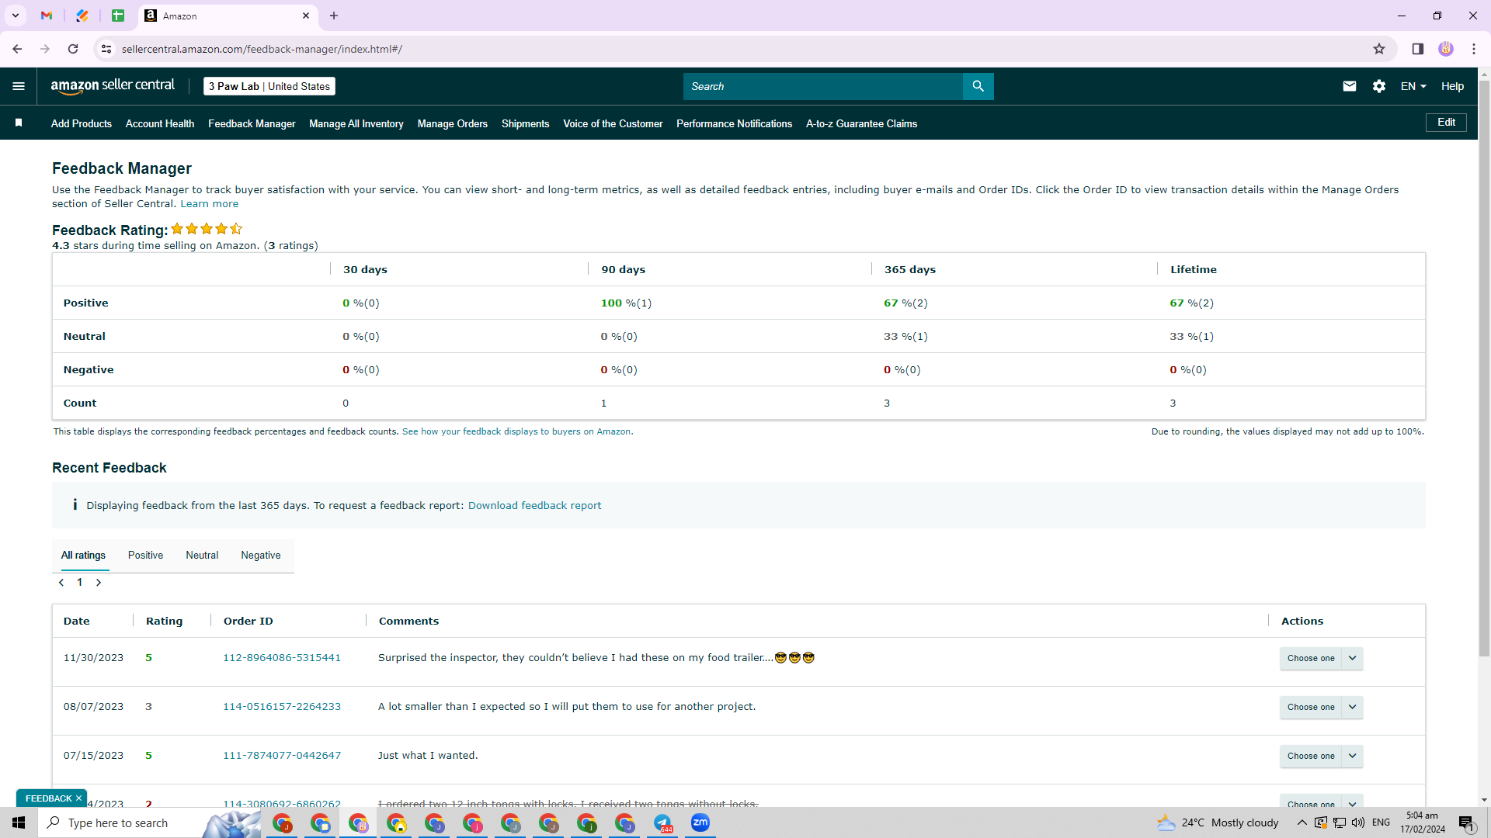This screenshot has height=838, width=1491.
Task: Focus the Seller Central search field
Action: point(823,86)
